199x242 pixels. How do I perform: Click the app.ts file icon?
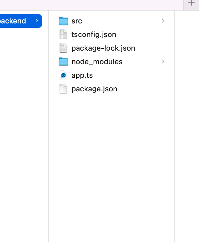point(63,75)
